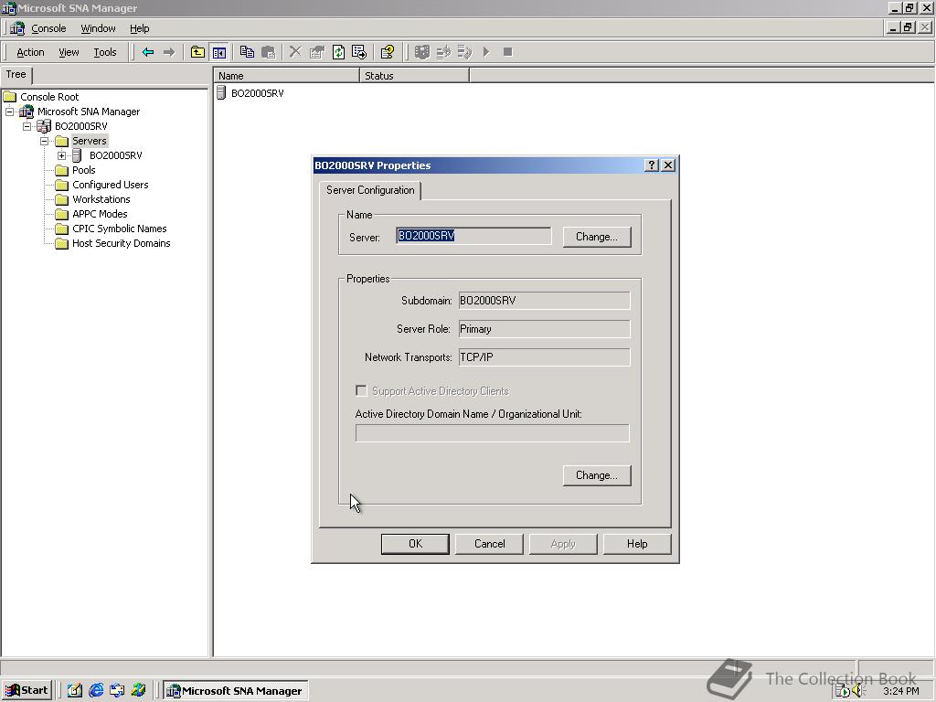Click the volume speaker tray icon
The height and width of the screenshot is (702, 936).
[x=858, y=691]
